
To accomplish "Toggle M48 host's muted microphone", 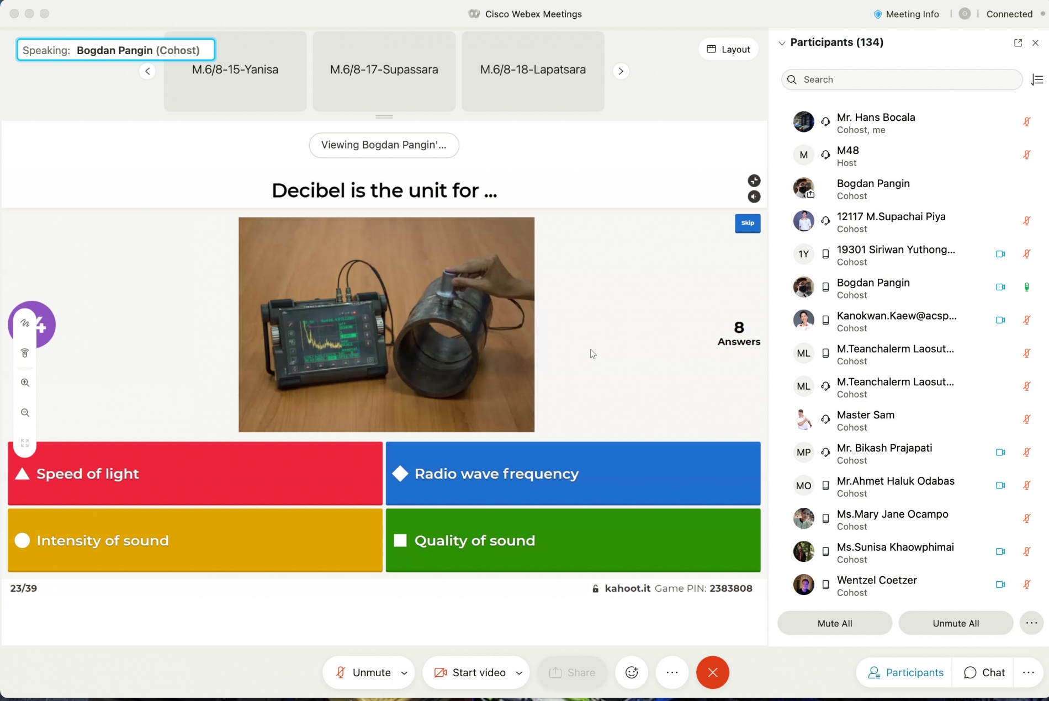I will (1026, 155).
